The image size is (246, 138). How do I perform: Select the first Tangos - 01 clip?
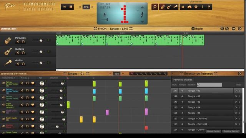68,40
